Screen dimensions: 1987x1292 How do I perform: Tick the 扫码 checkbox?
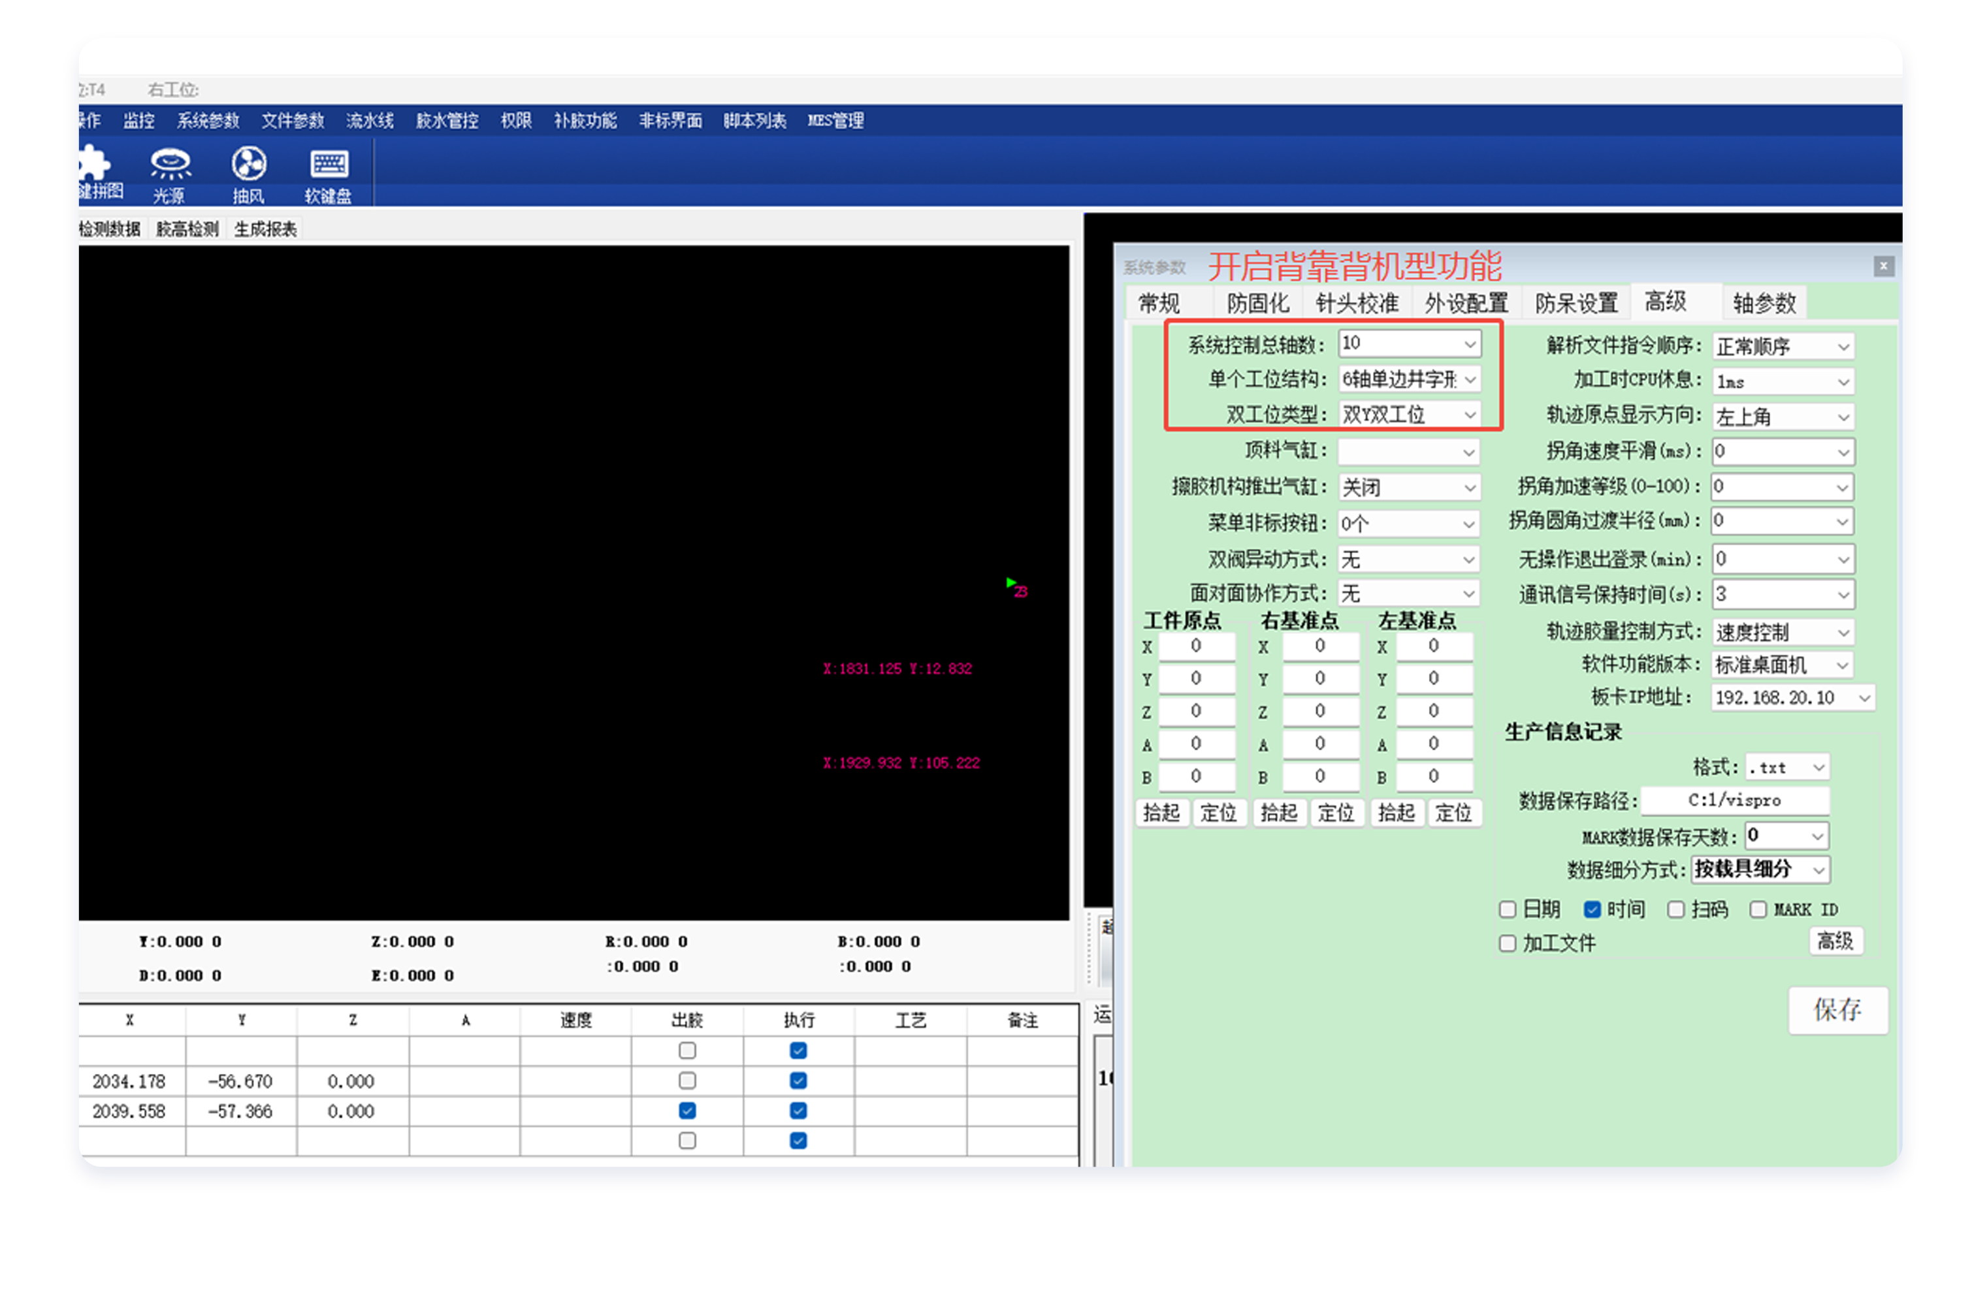1675,909
